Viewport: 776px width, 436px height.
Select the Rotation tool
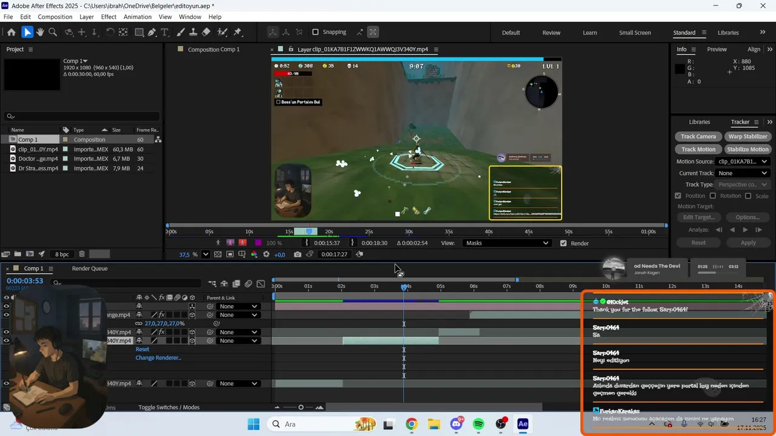(110, 32)
